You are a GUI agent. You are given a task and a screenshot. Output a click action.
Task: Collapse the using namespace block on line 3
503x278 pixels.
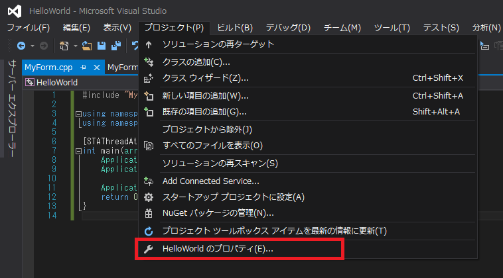click(x=78, y=114)
